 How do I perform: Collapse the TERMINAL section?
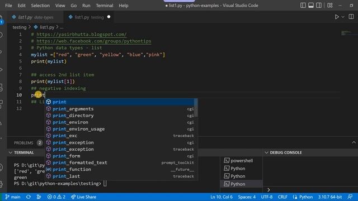coord(11,152)
